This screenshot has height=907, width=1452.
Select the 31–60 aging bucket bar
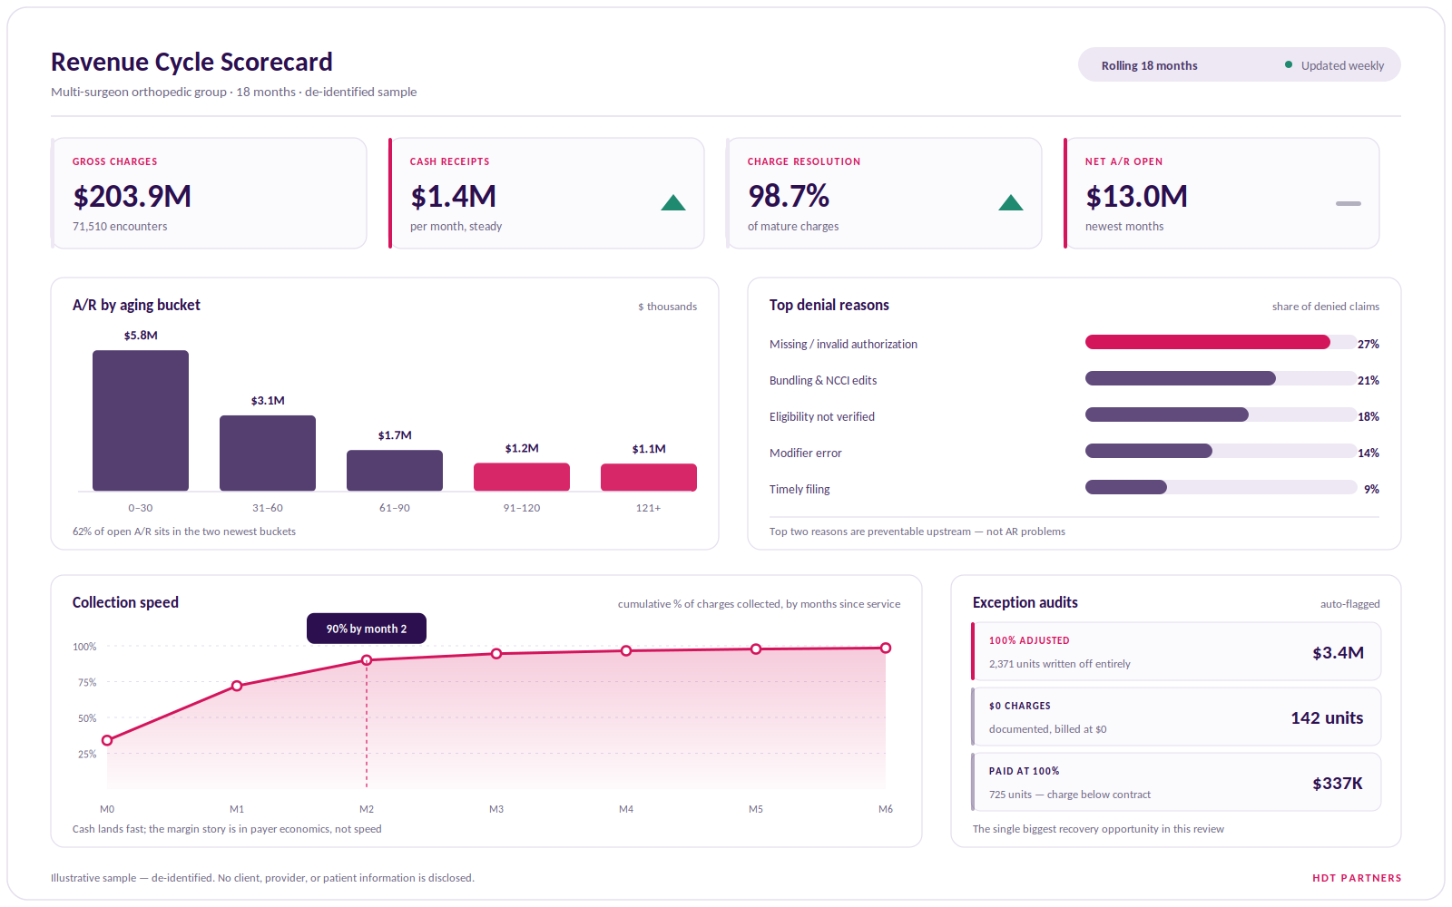click(268, 453)
